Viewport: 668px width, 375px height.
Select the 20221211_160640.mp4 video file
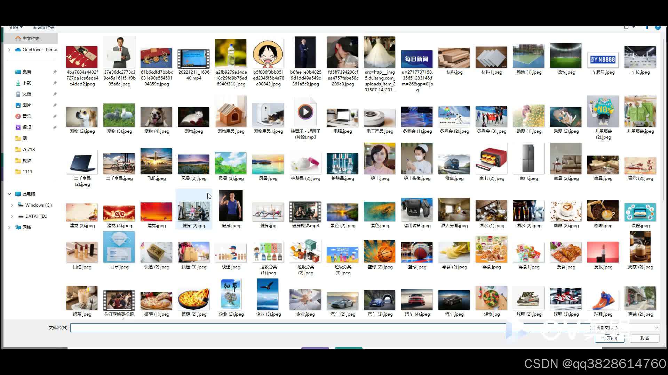(x=193, y=59)
